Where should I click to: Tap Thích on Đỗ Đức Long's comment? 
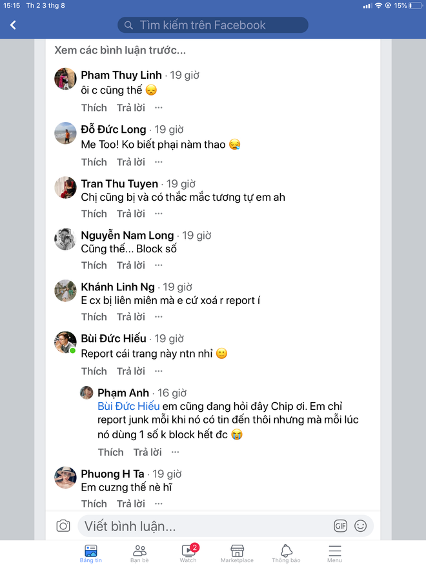coord(94,161)
